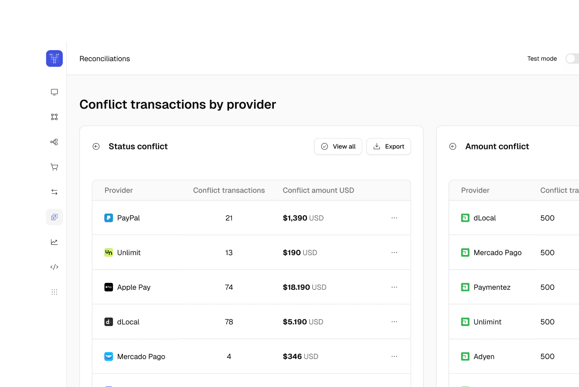Open the code brackets developer icon
579x387 pixels.
(54, 267)
